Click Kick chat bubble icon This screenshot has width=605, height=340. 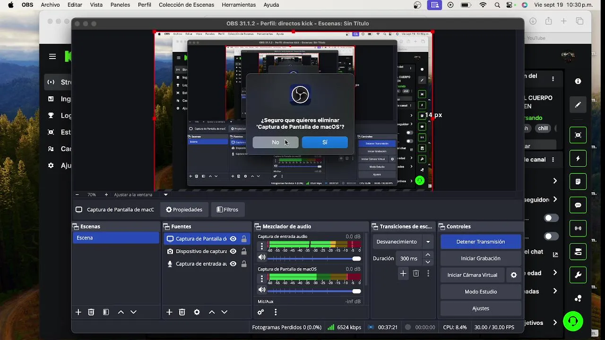coord(578,205)
